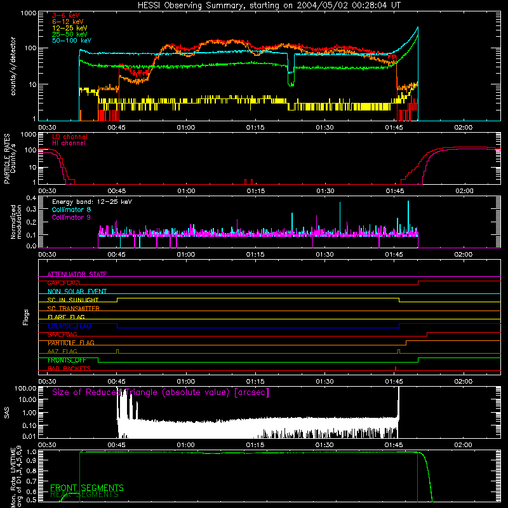
Task: Select the 12-25 keV legend entry
Action: click(70, 28)
